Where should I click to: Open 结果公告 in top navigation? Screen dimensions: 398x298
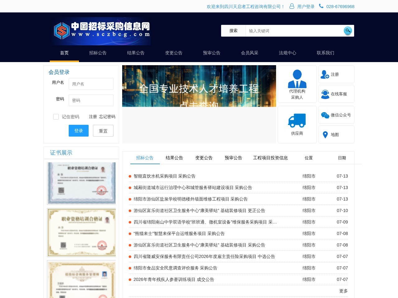(136, 53)
